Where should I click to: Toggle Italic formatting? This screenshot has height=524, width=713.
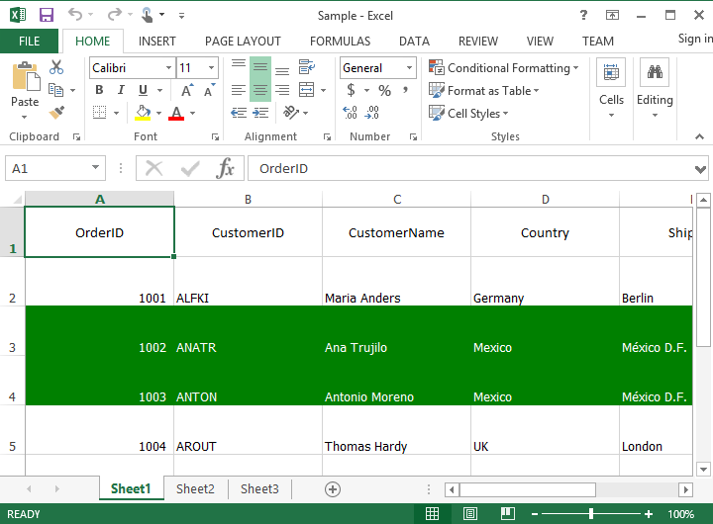coord(122,90)
